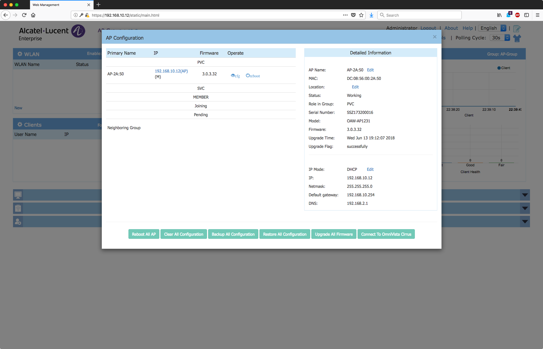543x349 pixels.
Task: Close the AP Configuration dialog
Action: click(x=434, y=37)
